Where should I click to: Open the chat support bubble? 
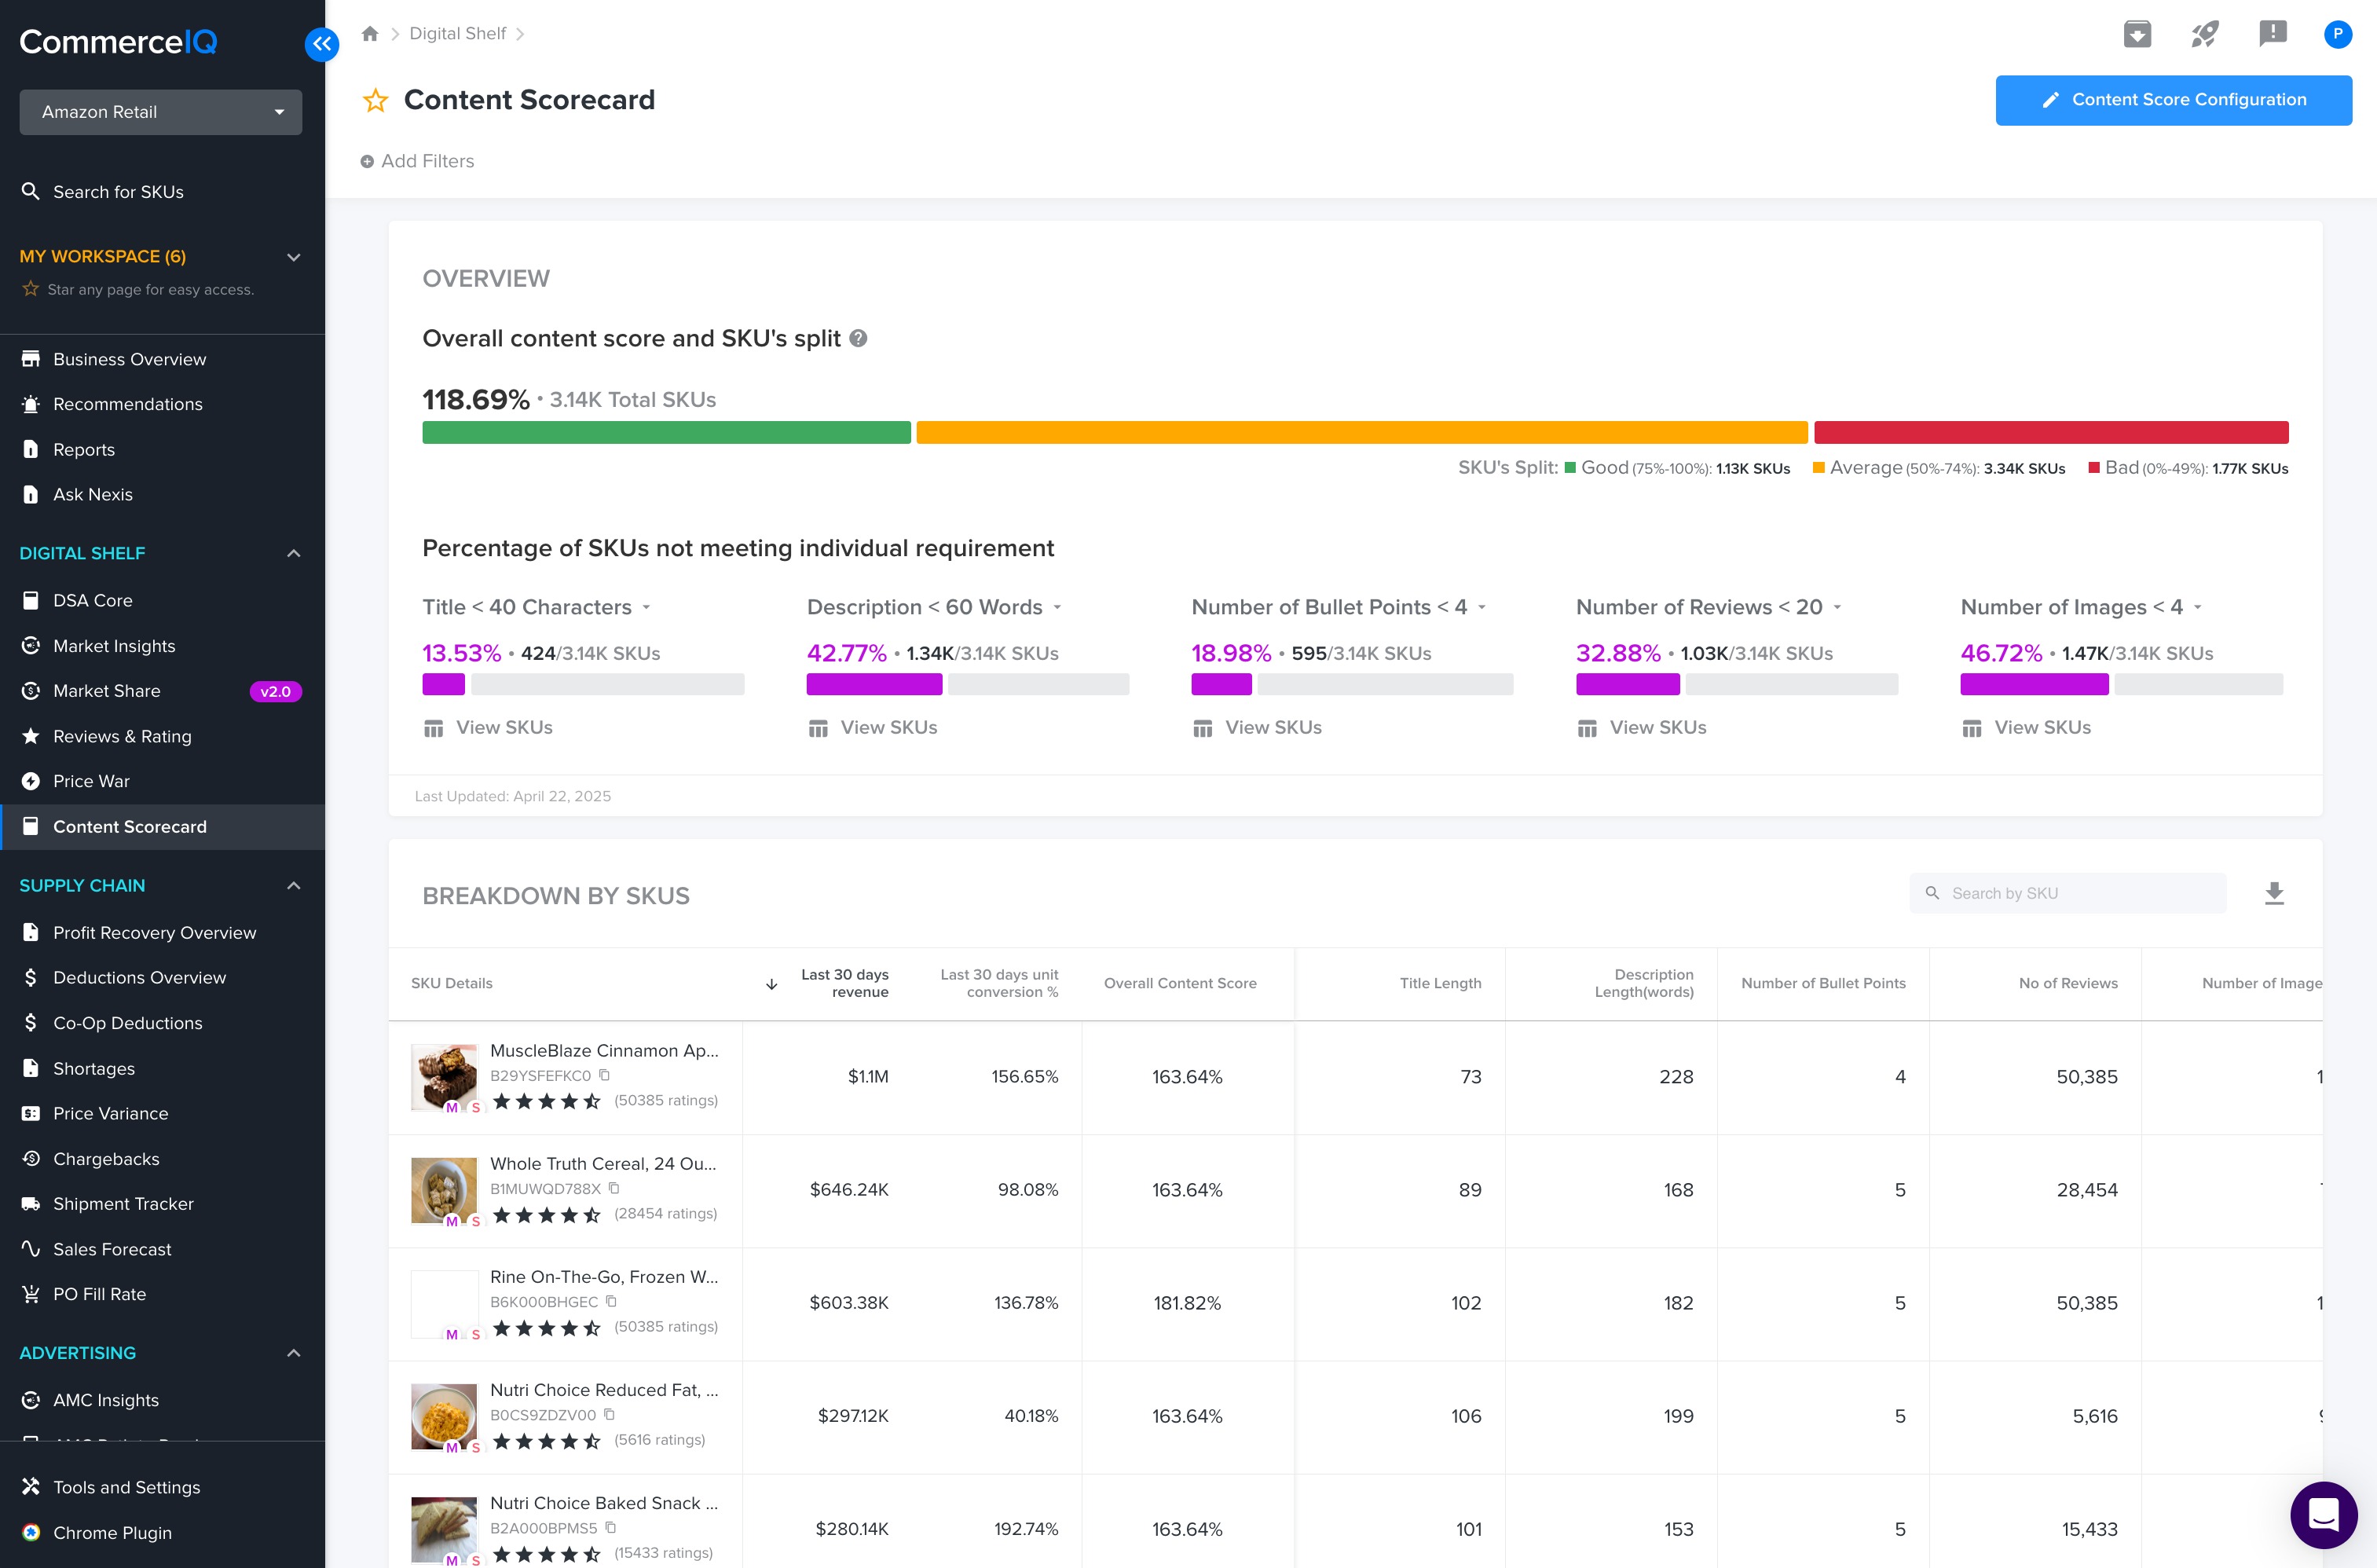[2324, 1514]
